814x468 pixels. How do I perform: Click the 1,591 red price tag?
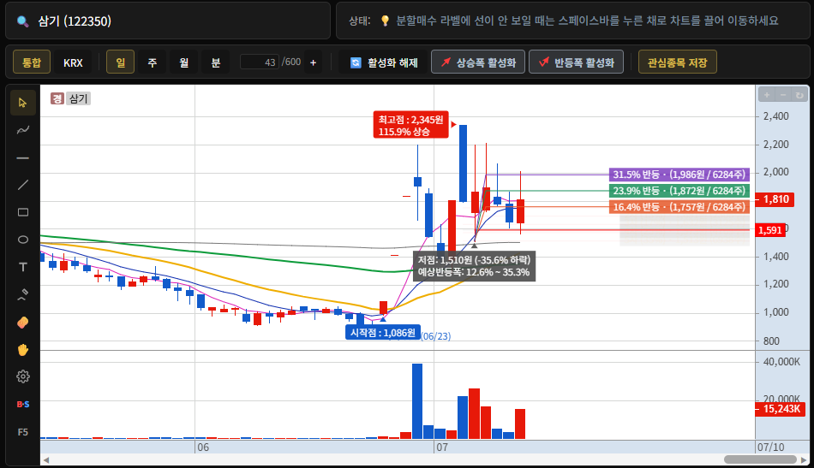[x=770, y=230]
